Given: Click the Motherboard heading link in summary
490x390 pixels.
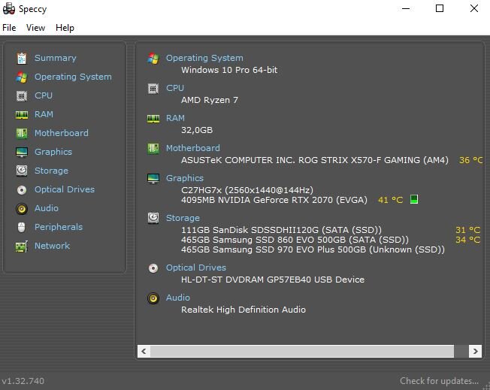Looking at the screenshot, I should [193, 148].
